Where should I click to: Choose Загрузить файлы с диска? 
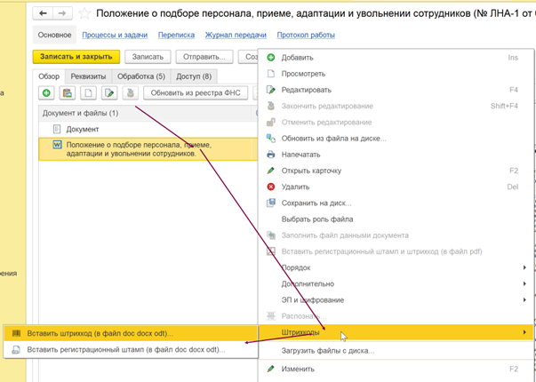coord(396,351)
